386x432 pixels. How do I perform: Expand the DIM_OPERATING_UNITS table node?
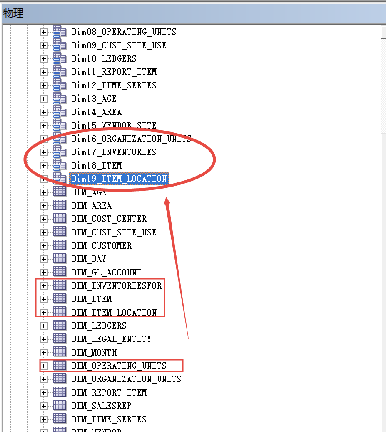pyautogui.click(x=43, y=366)
